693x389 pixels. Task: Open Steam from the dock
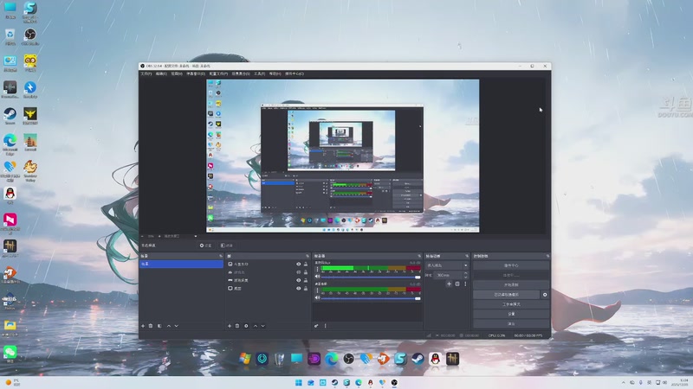(x=418, y=359)
